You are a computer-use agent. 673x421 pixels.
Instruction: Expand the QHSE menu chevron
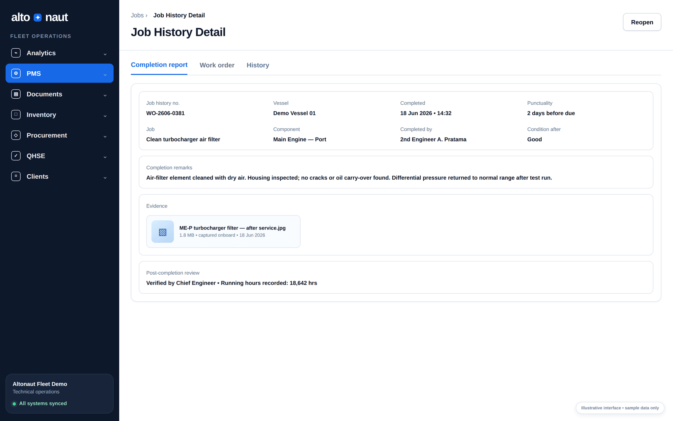click(105, 157)
